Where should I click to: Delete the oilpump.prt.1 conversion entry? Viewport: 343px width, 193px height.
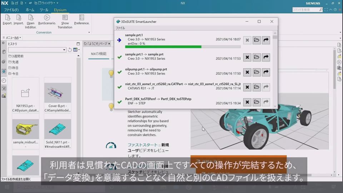[247, 72]
